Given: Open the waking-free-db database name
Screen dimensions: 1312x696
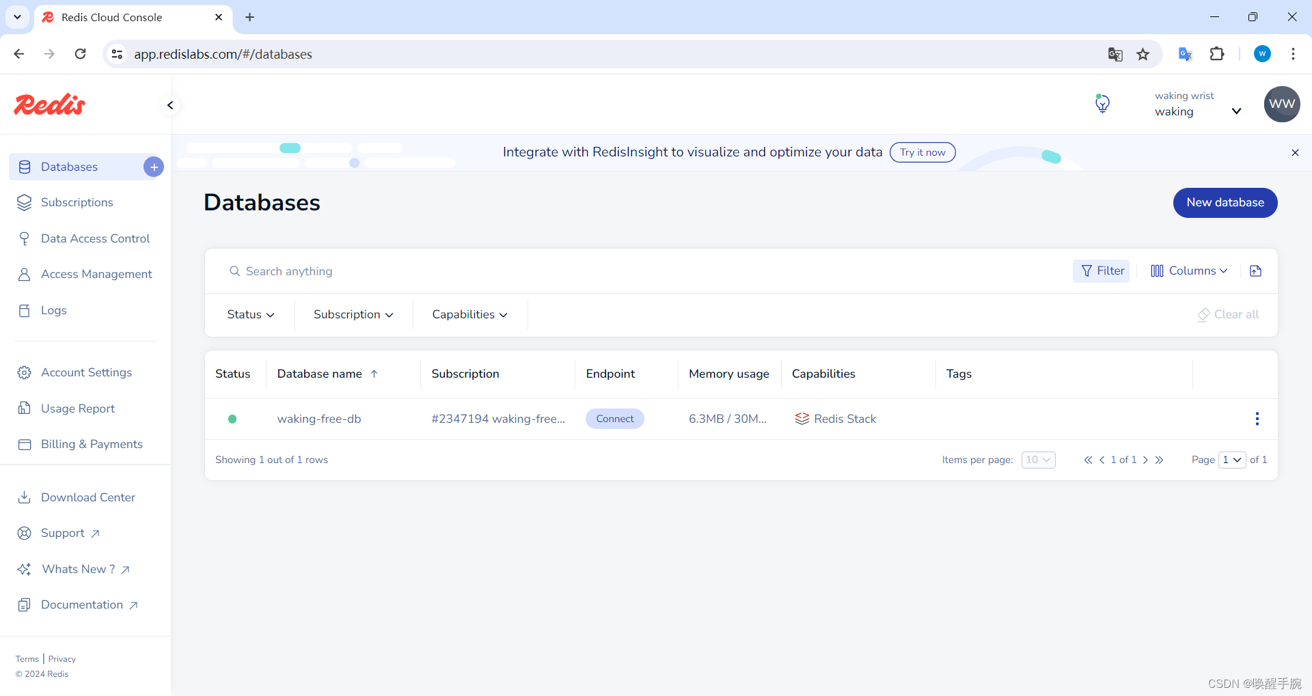Looking at the screenshot, I should point(319,419).
